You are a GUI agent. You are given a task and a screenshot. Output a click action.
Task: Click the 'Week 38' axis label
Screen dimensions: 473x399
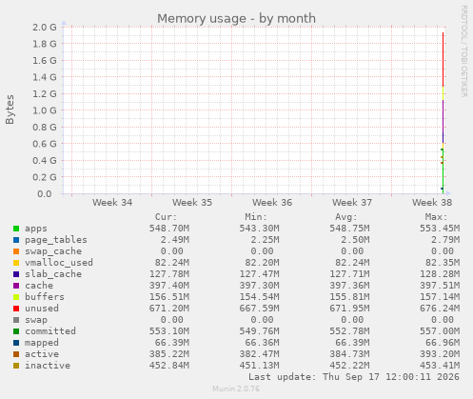point(432,203)
